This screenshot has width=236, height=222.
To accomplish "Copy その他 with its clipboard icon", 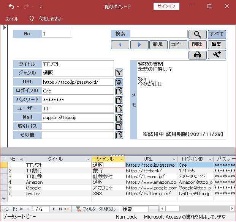I will point(119,135).
